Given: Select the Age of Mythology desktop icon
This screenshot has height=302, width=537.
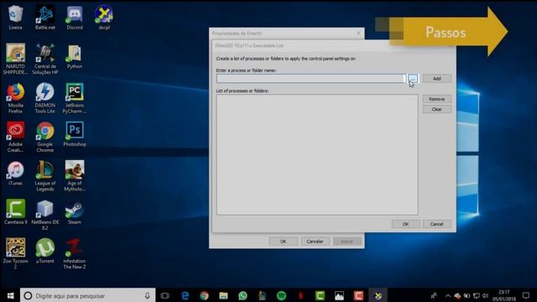Looking at the screenshot, I should [75, 176].
